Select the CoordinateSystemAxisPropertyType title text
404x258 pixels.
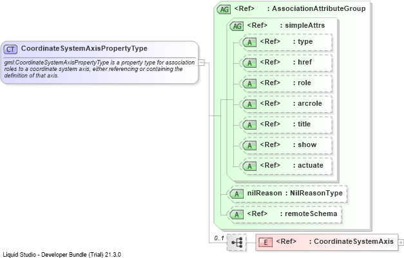[84, 48]
